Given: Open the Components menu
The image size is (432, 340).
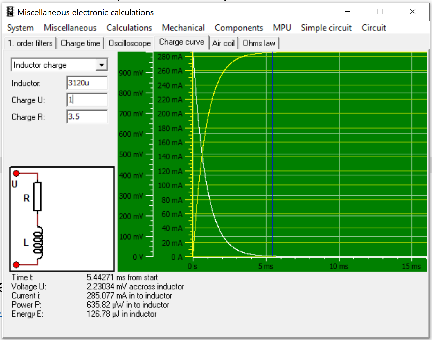Looking at the screenshot, I should coord(239,28).
